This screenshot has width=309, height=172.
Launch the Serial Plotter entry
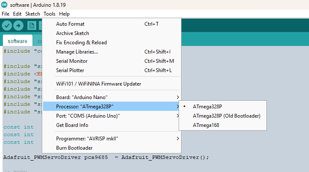coord(112,70)
